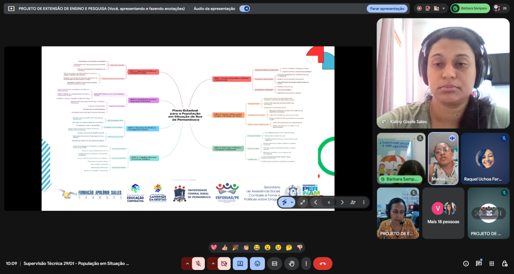Click the 'Parar apresentação' button
514x274 pixels.
click(x=387, y=9)
